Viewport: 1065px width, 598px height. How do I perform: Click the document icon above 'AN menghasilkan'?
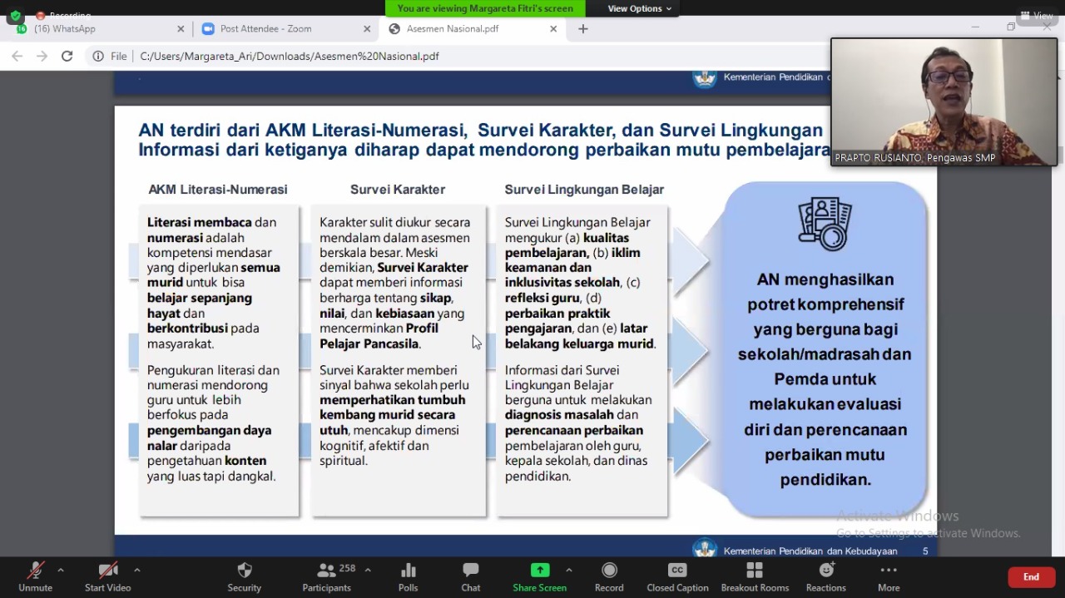(x=825, y=224)
